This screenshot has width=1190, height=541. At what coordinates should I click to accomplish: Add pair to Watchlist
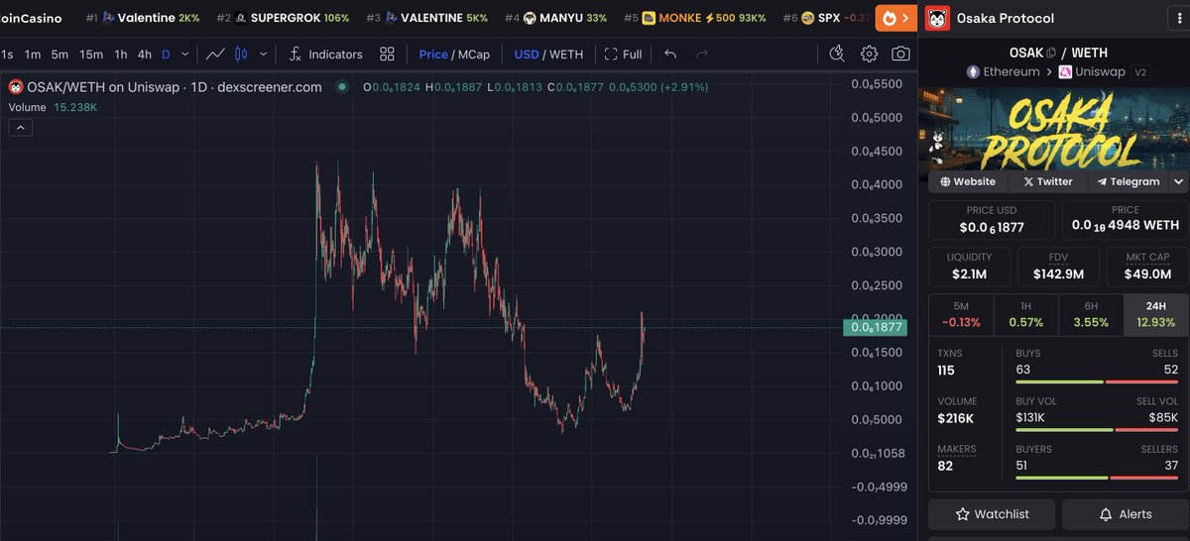point(992,514)
